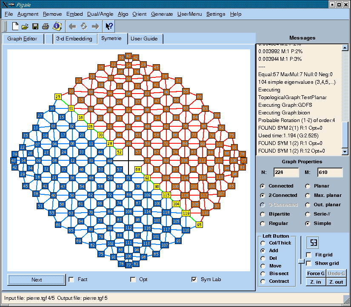Screen dimensions: 351x307
Task: Click the N vertex count field
Action: click(286, 172)
